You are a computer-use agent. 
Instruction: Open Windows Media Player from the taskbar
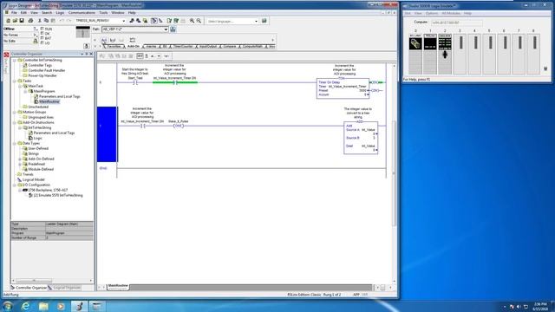(x=61, y=306)
